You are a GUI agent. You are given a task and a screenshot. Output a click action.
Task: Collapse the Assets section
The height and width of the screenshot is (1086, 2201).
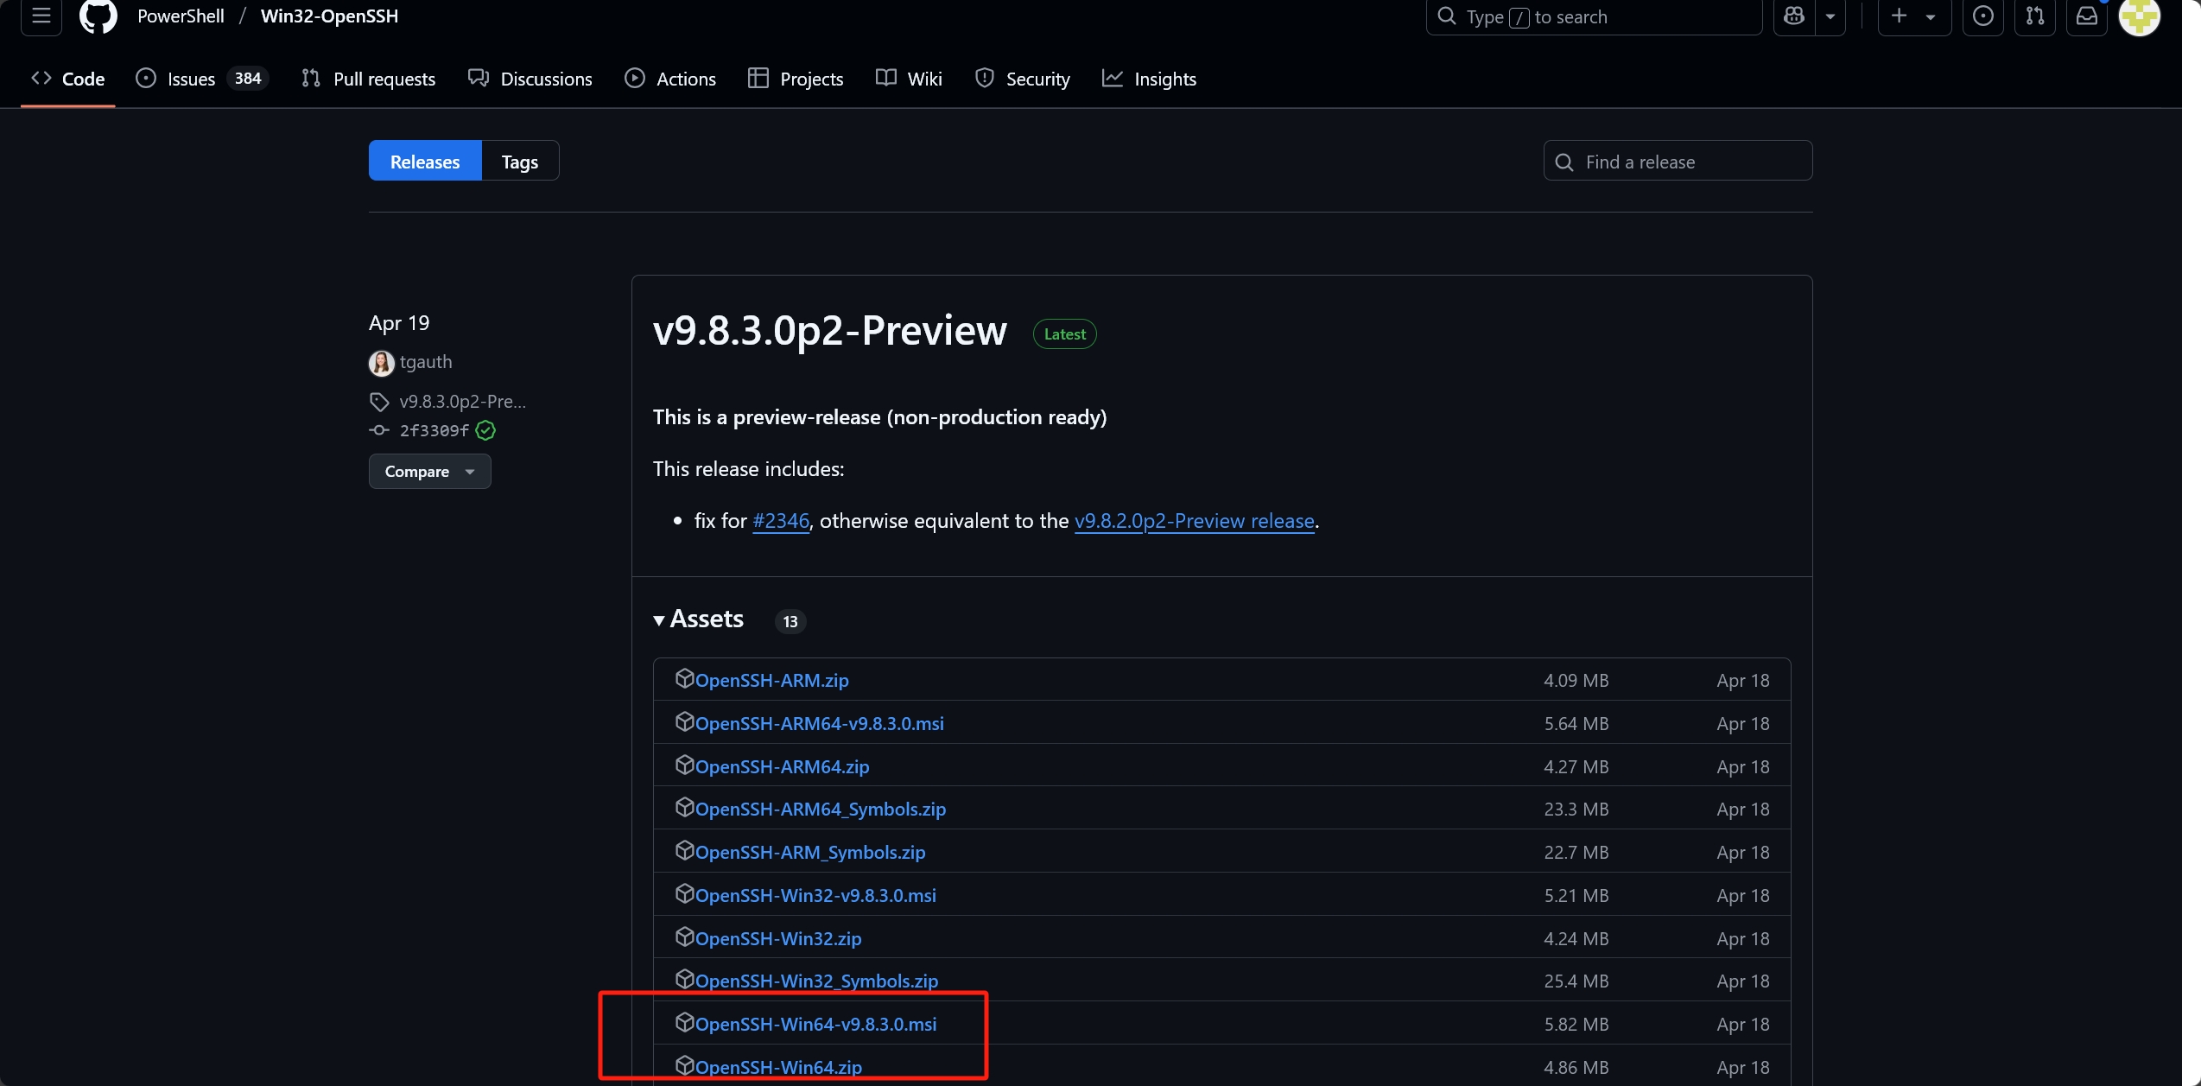(x=659, y=621)
